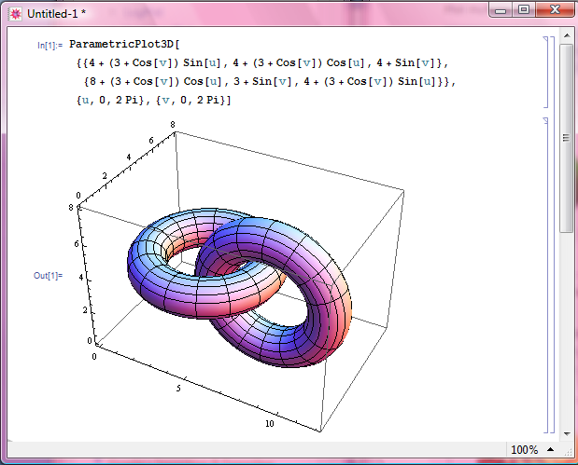Maximize the Untitled-1 notebook window

[524, 10]
